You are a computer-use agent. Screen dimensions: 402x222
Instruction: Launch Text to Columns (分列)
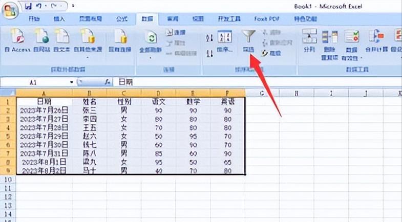309,40
